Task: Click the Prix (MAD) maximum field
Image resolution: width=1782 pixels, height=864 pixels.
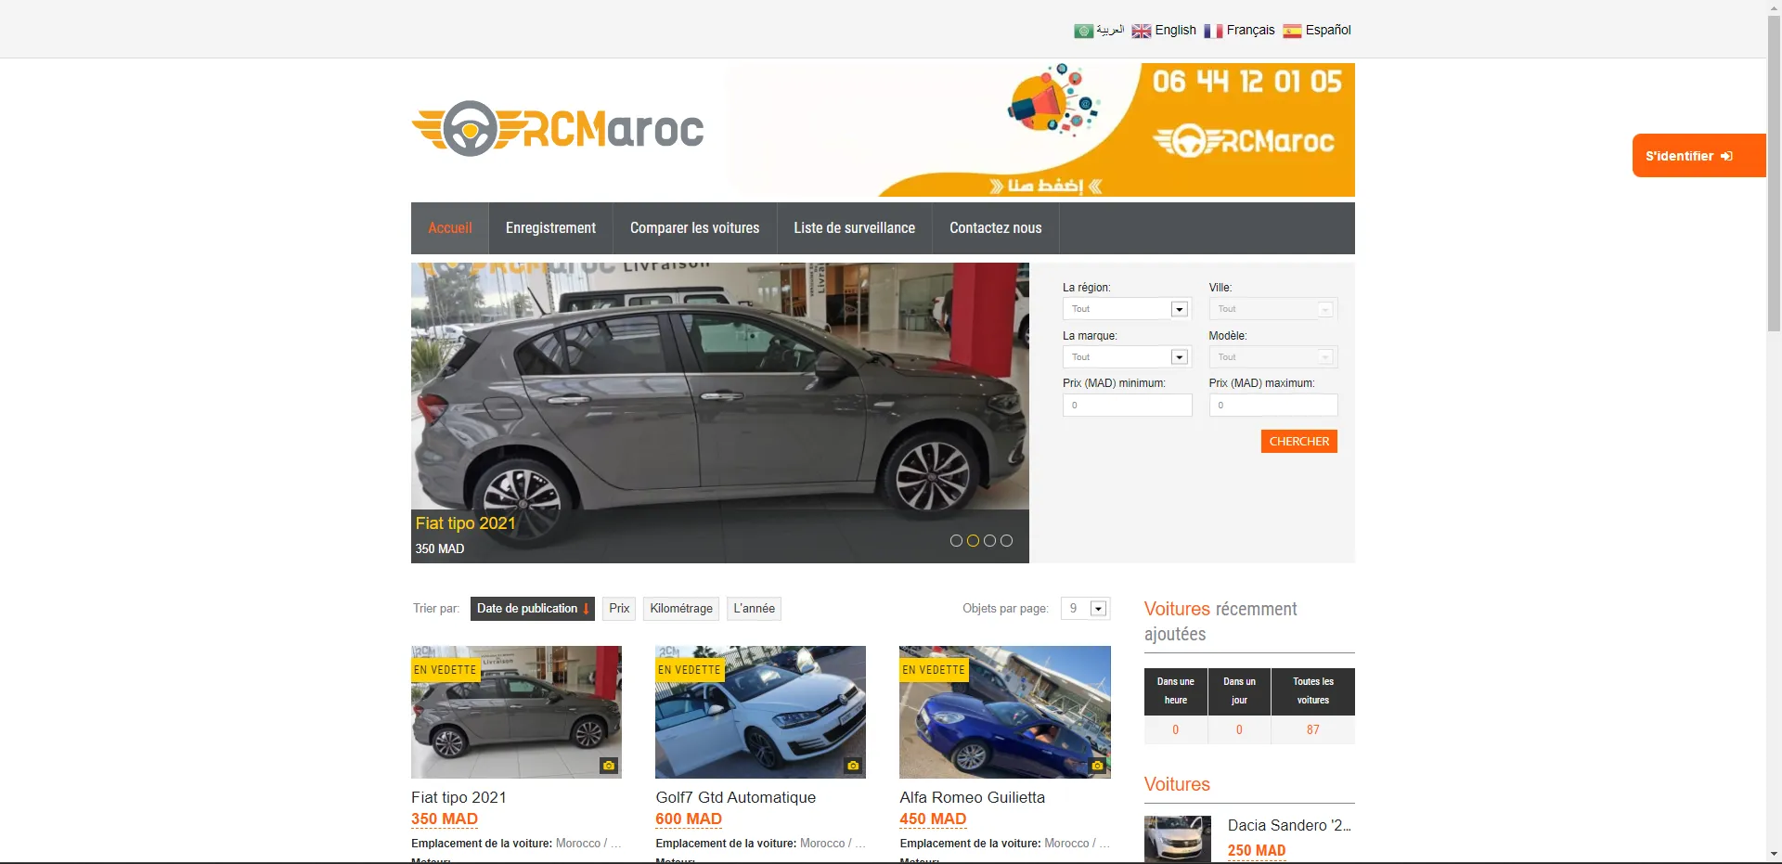Action: (x=1272, y=406)
